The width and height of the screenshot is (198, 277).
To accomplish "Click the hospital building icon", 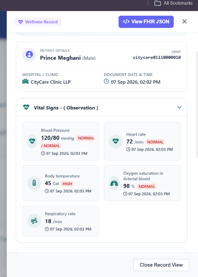I will [x=25, y=82].
